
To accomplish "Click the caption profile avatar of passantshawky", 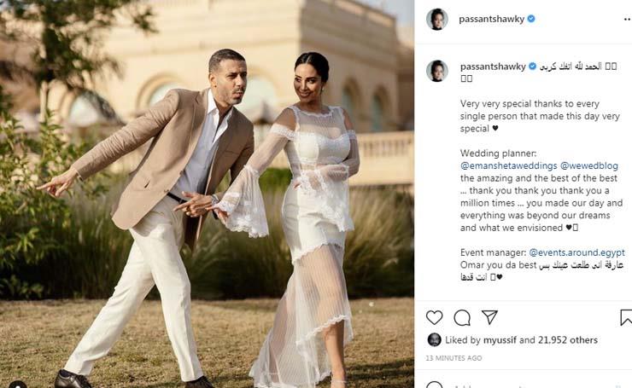I will [x=437, y=72].
